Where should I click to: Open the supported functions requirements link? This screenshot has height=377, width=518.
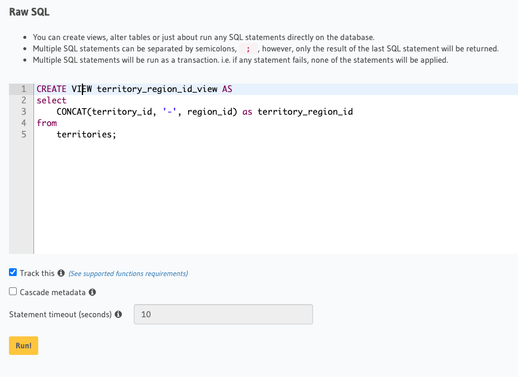pyautogui.click(x=128, y=274)
